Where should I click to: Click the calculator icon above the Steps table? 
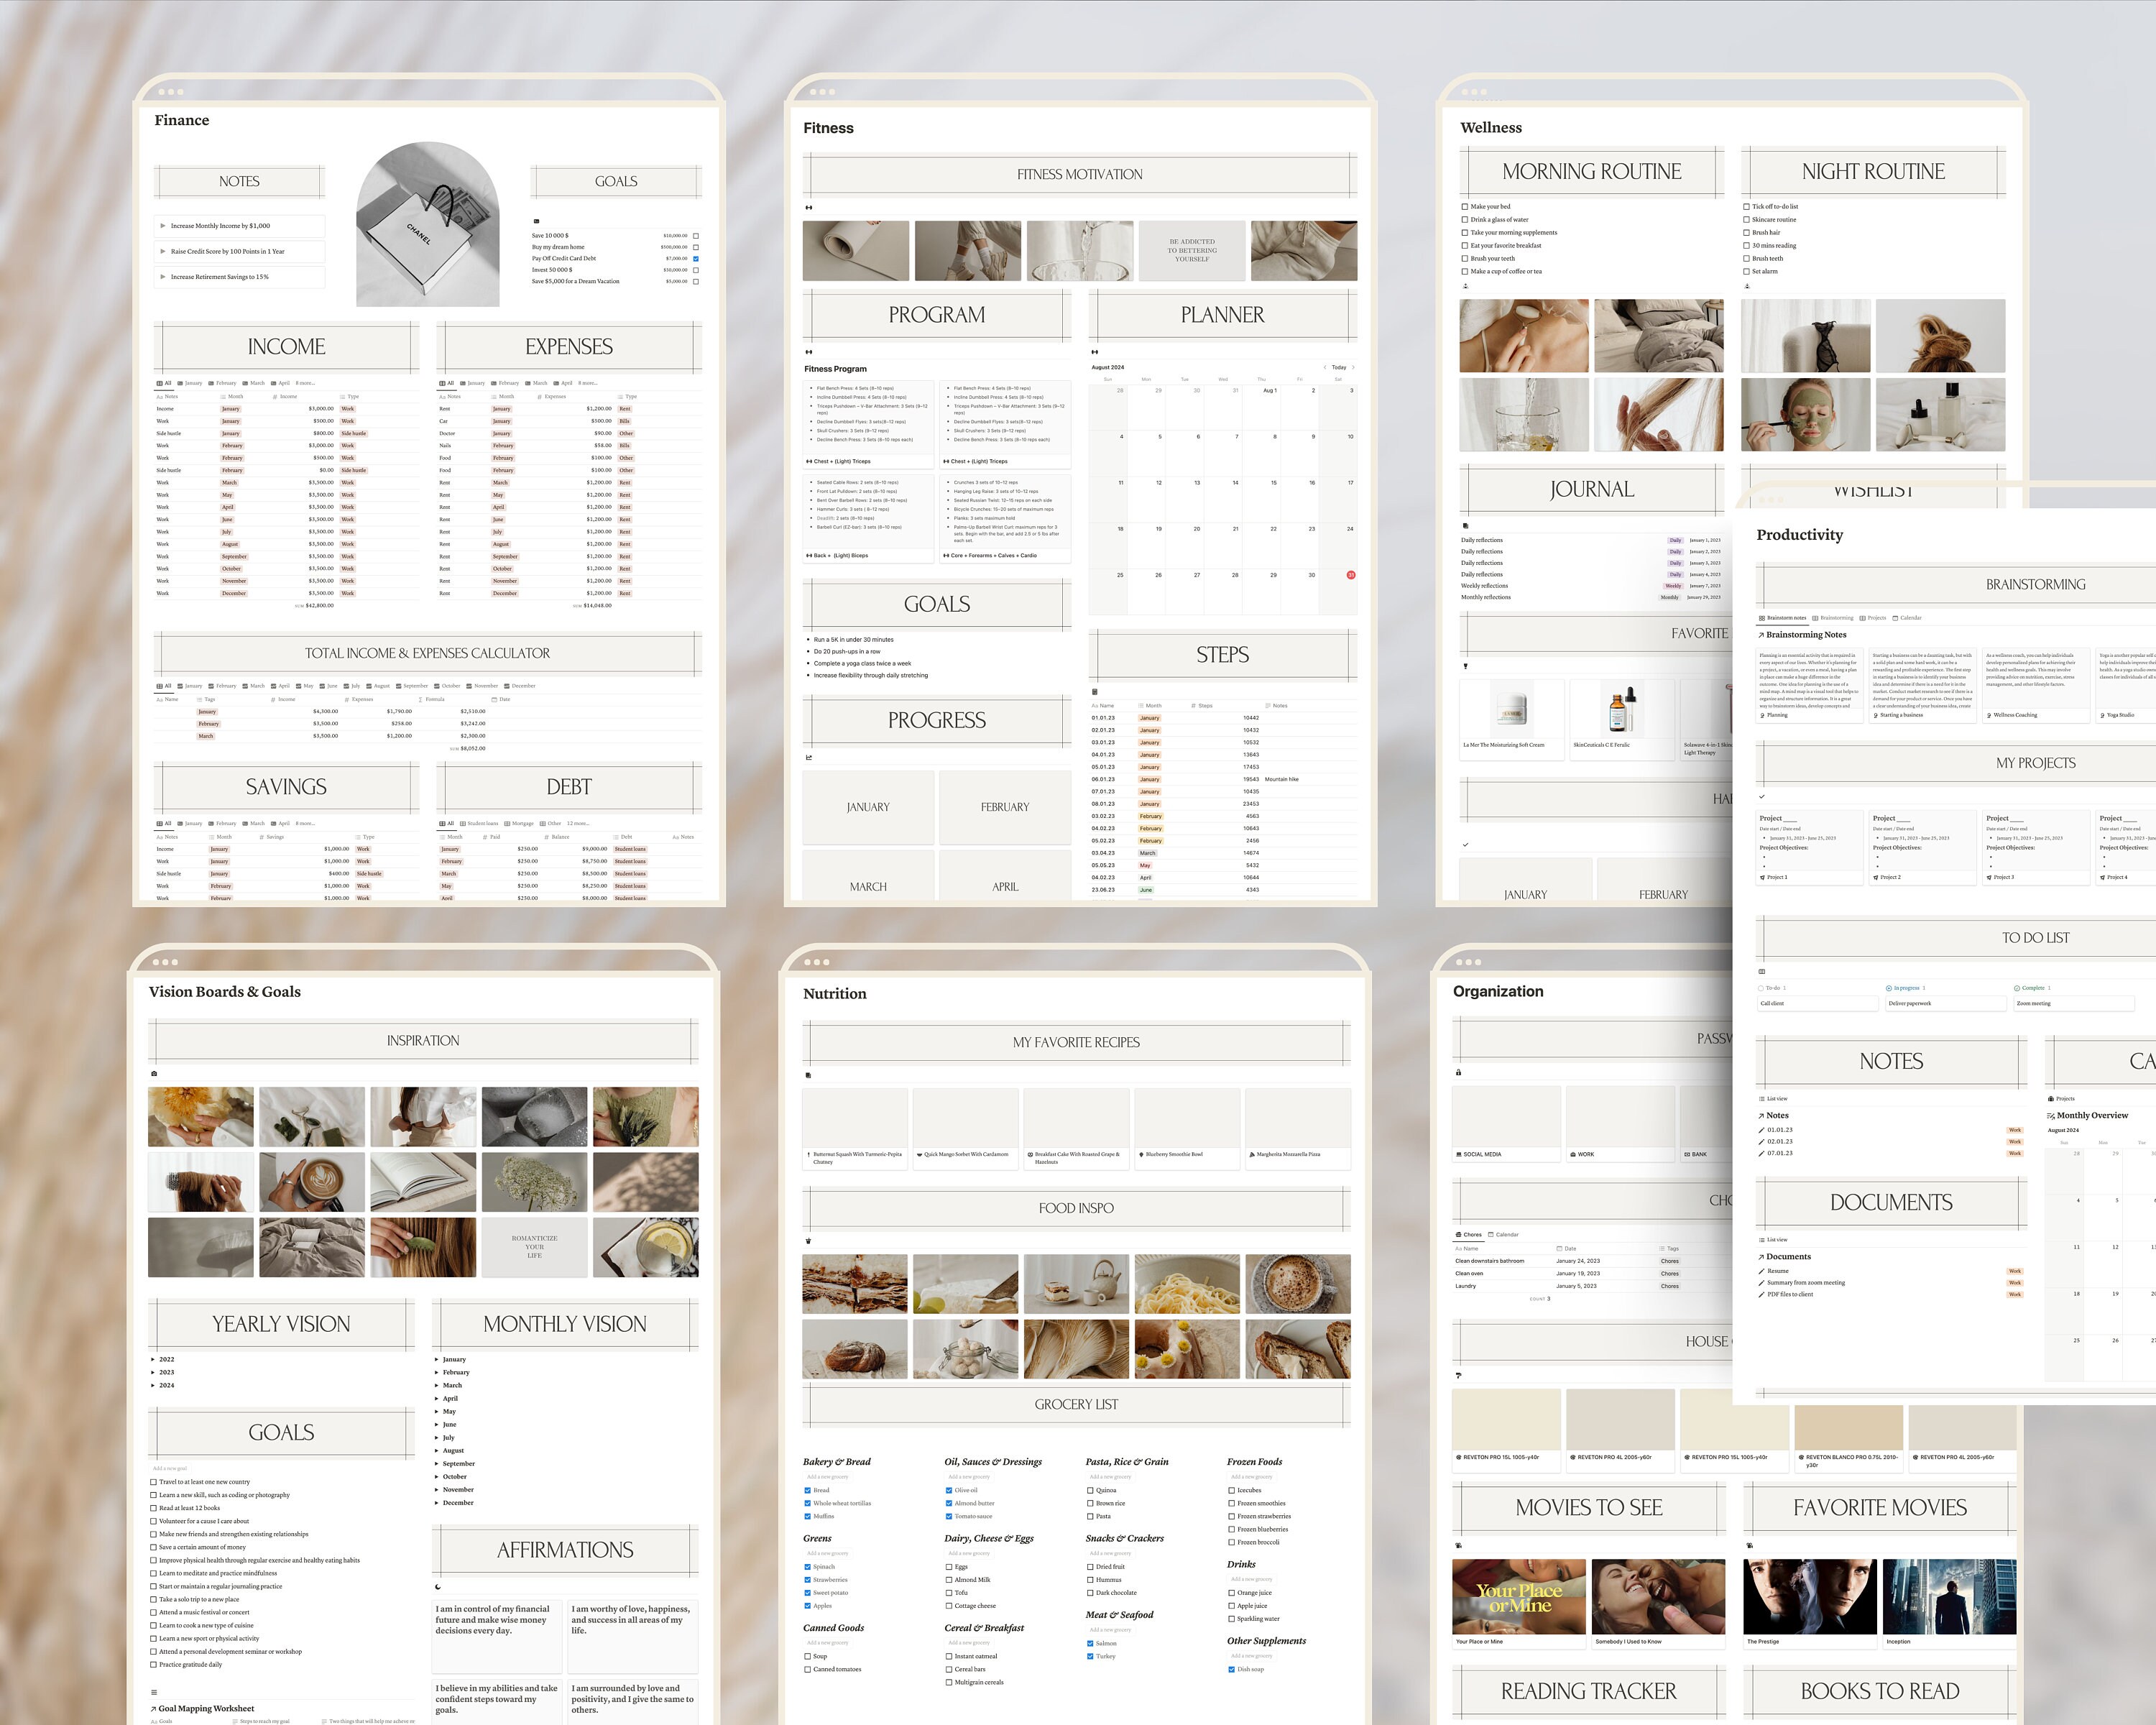[x=1094, y=692]
